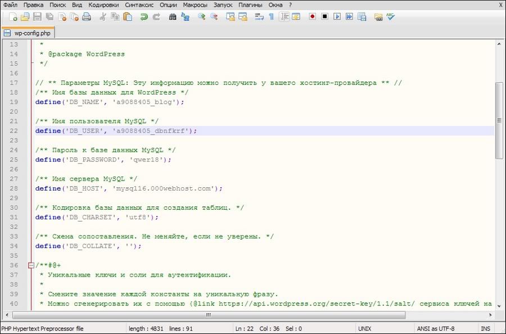Print the document with the printer icon
This screenshot has width=506, height=334.
pyautogui.click(x=87, y=17)
